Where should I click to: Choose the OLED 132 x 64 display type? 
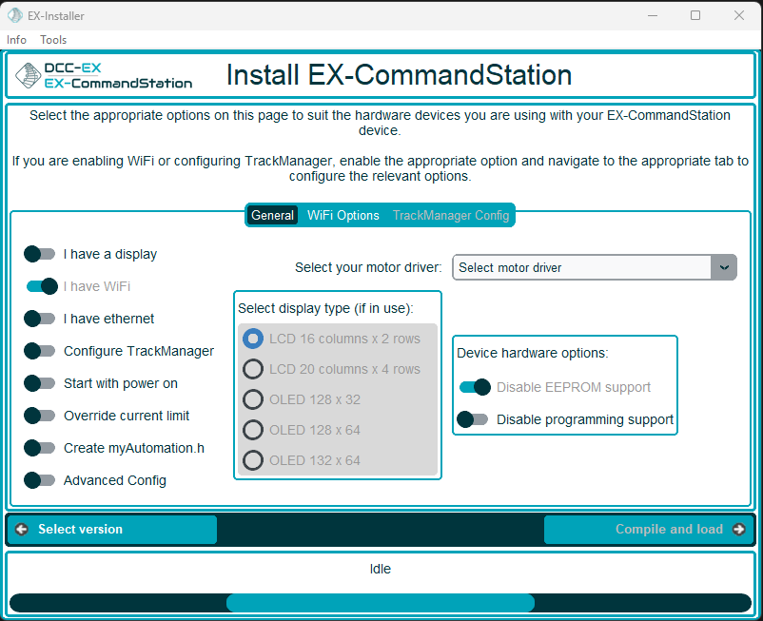pyautogui.click(x=253, y=460)
